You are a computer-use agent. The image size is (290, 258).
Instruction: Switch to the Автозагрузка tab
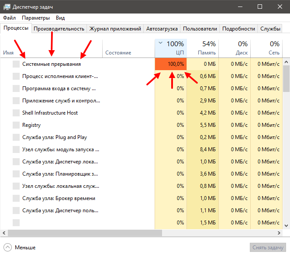coord(162,29)
